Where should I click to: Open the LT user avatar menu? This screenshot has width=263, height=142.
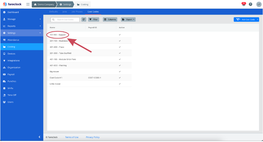click(259, 4)
